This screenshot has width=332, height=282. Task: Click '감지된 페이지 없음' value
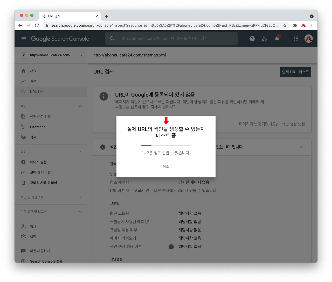click(x=194, y=182)
